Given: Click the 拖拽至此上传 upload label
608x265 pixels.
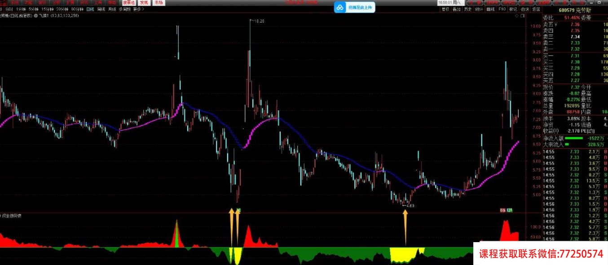Looking at the screenshot, I should 360,8.
